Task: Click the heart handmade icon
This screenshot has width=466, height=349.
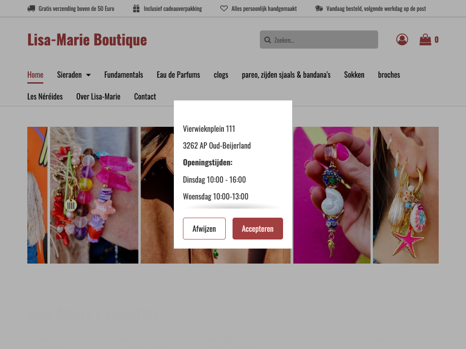Action: pos(224,9)
